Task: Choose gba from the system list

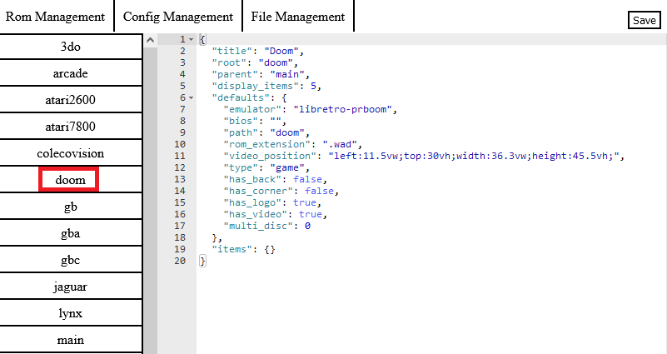Action: click(71, 233)
